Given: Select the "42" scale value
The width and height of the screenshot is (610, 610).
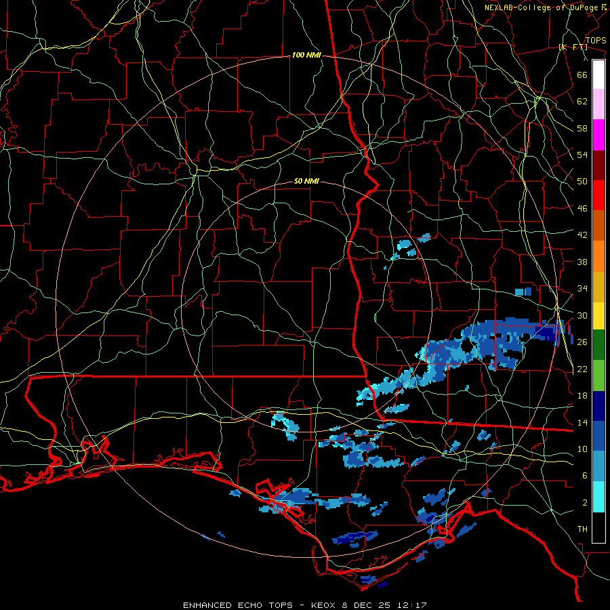Looking at the screenshot, I should pos(582,235).
